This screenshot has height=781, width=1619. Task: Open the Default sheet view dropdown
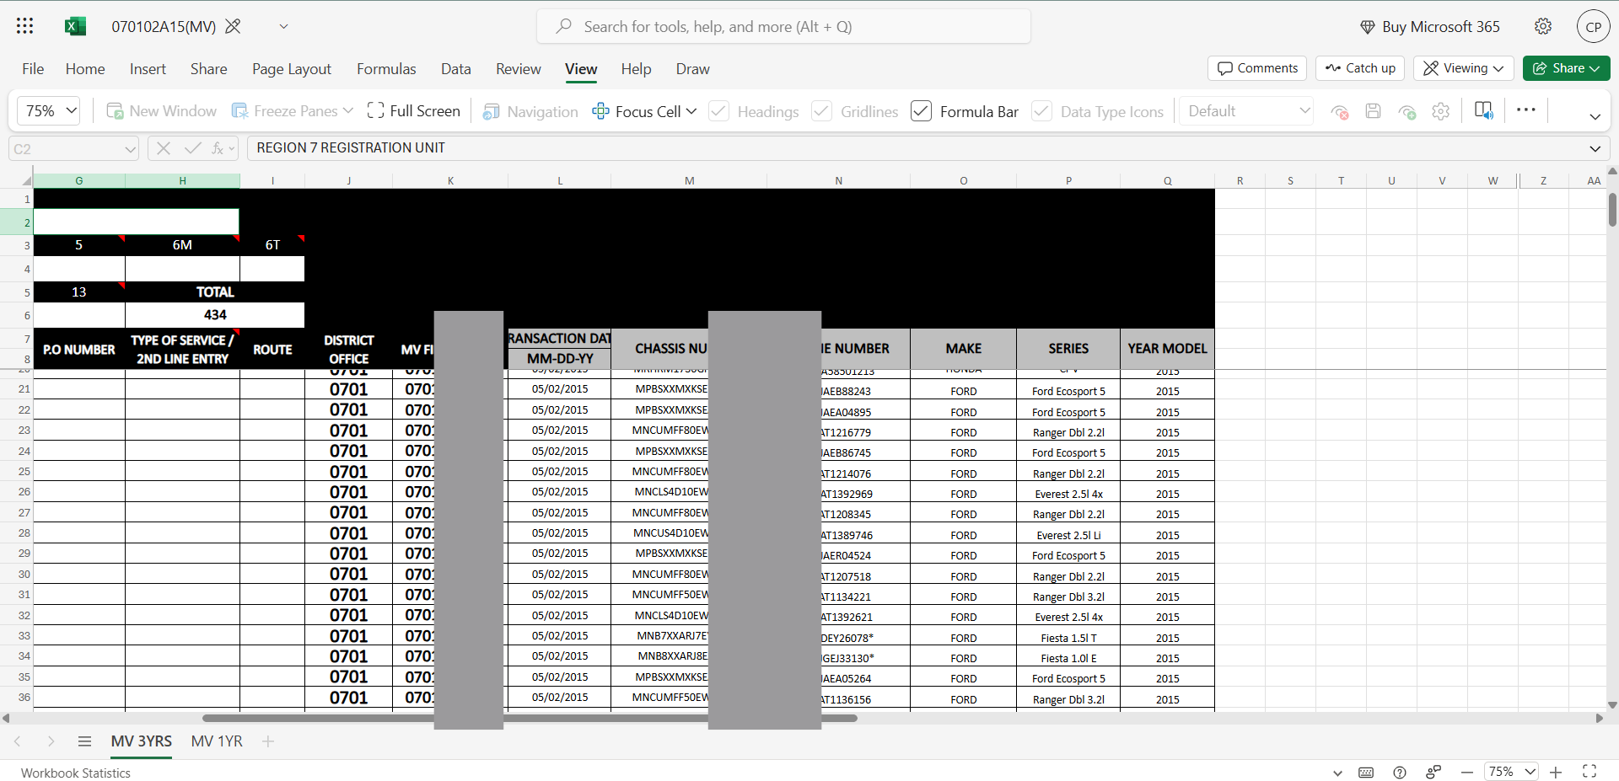(1246, 111)
